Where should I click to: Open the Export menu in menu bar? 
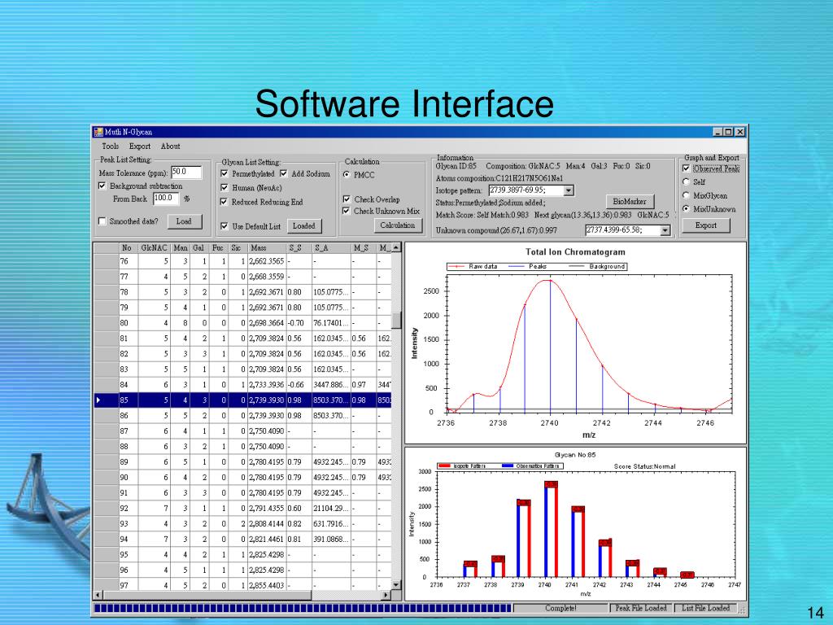(139, 146)
